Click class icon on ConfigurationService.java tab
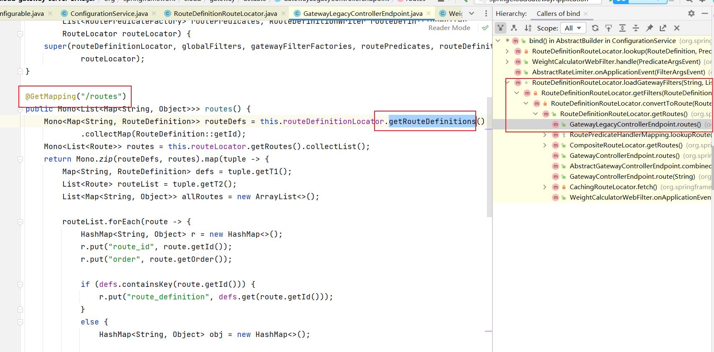 64,13
